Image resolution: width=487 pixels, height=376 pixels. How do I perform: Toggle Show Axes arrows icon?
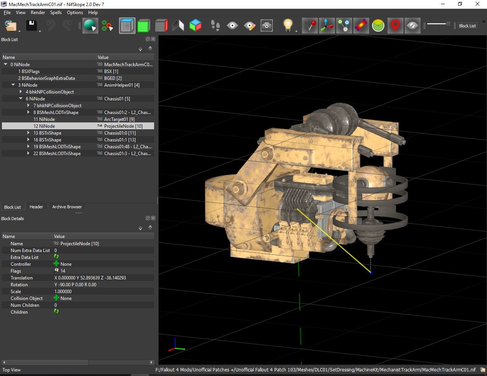327,25
